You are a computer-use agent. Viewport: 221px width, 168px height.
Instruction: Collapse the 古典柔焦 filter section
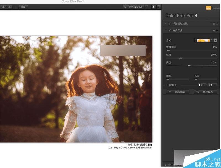(166, 30)
